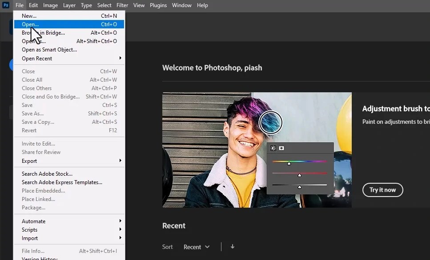Open the Recent sort dropdown
The width and height of the screenshot is (430, 260).
tap(196, 247)
